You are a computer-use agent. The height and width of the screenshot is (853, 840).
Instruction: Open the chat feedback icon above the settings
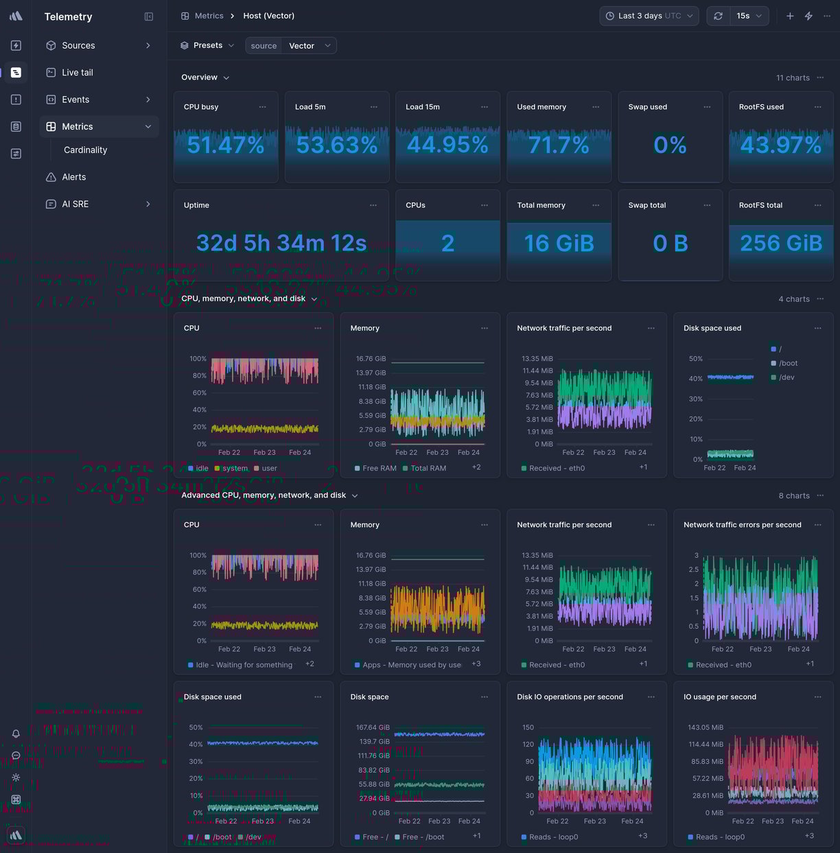[16, 756]
